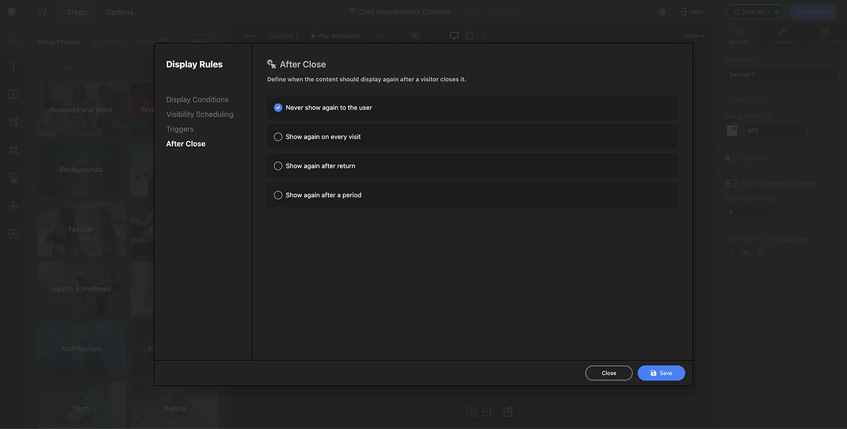
Task: Open the Publish dropdown button
Action: (755, 11)
